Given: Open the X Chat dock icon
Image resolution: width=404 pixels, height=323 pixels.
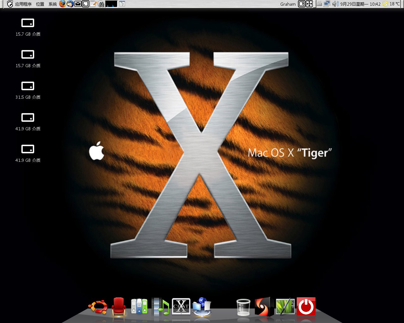Looking at the screenshot, I should pyautogui.click(x=181, y=306).
